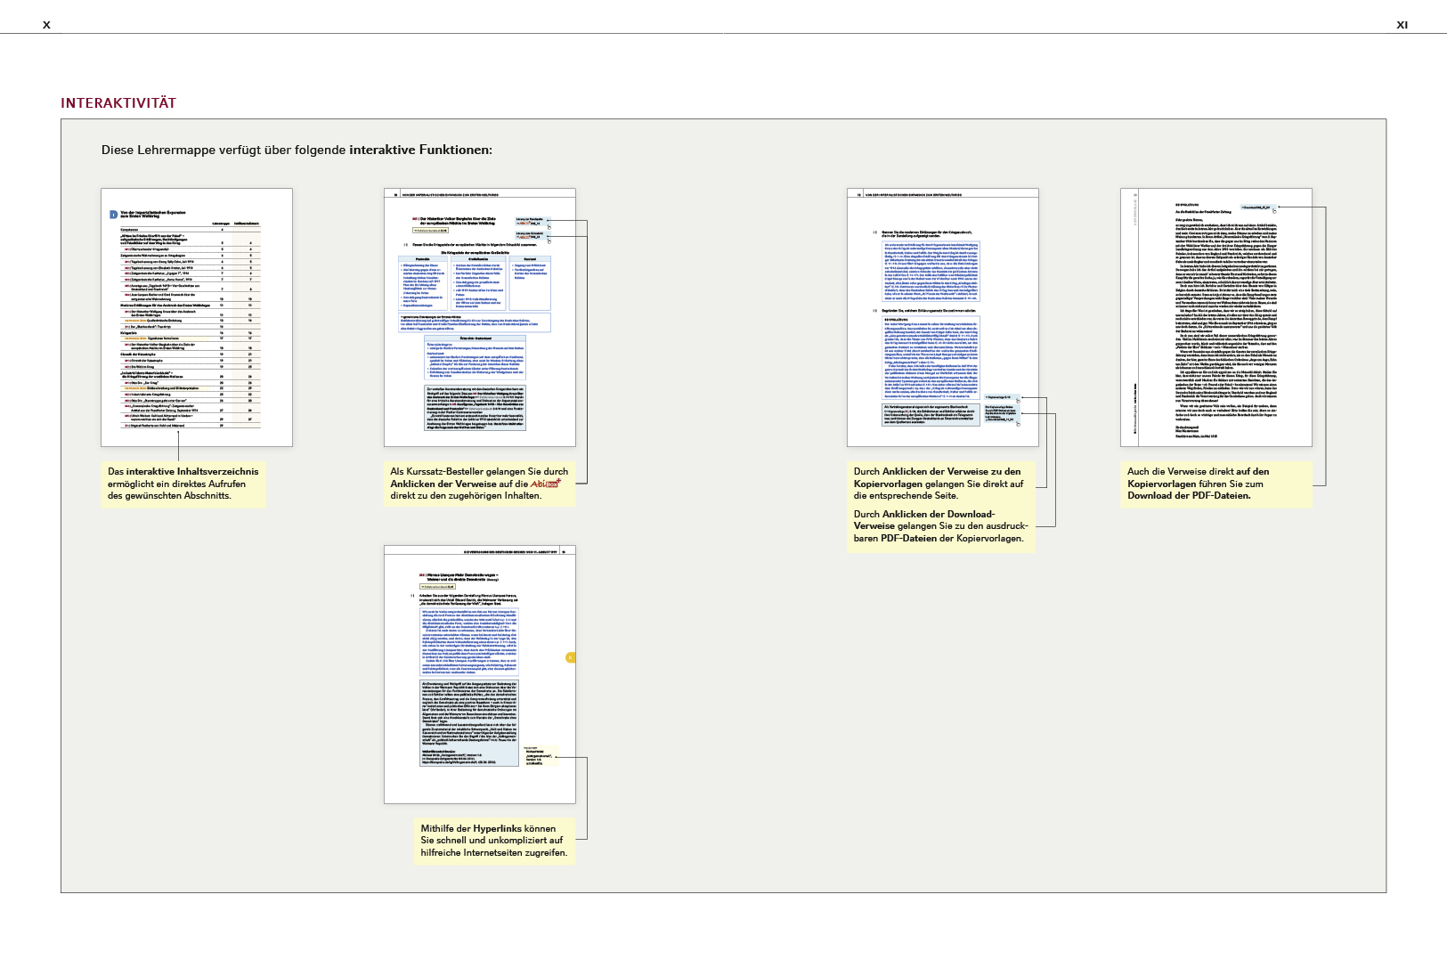Open the AbiBox references page thumbnail
1447x976 pixels.
pyautogui.click(x=479, y=317)
